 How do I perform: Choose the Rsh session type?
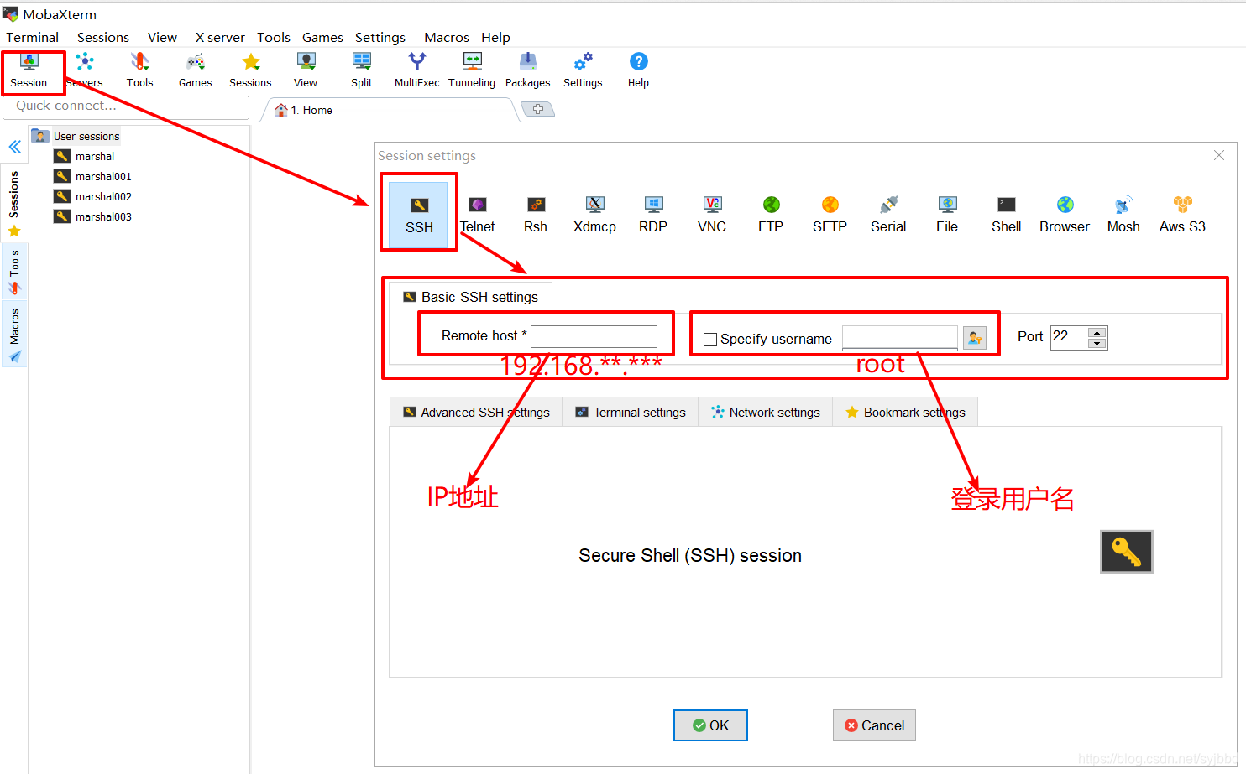coord(536,216)
